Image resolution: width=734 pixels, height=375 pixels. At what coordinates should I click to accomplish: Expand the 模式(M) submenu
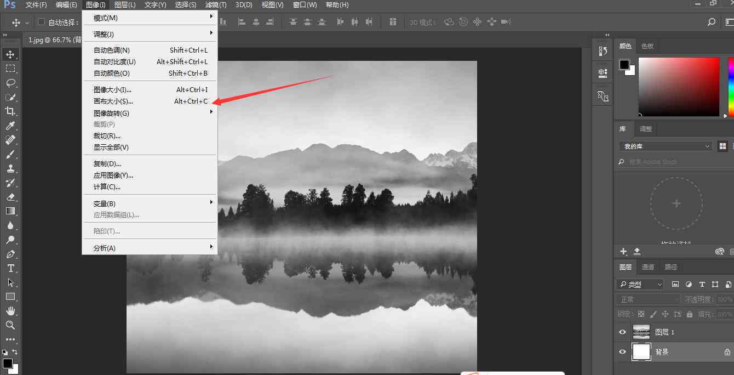tap(150, 18)
